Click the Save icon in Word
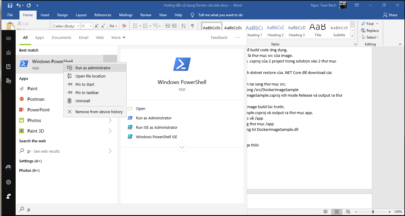 (10, 5)
